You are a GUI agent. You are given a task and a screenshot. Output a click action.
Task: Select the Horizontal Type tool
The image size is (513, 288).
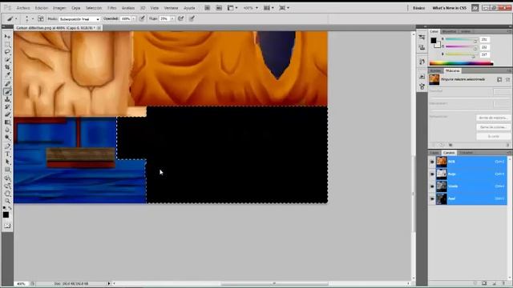click(7, 154)
